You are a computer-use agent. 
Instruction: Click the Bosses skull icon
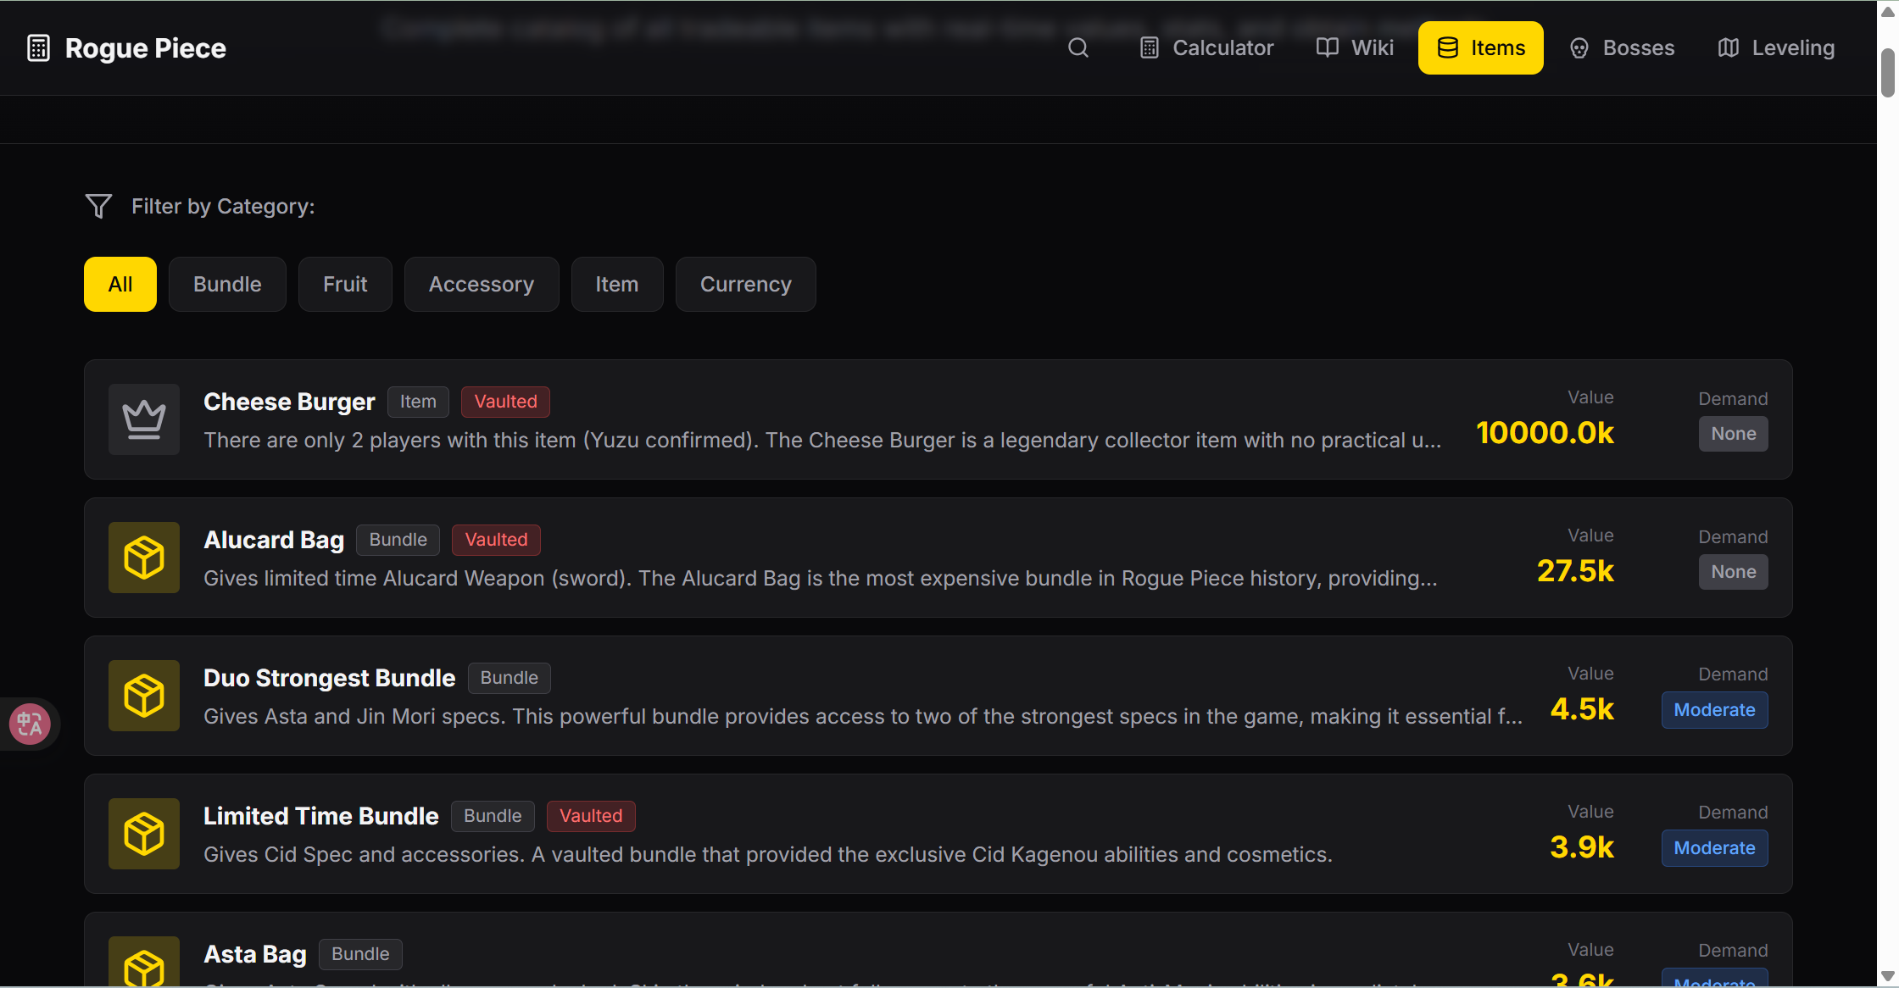pos(1579,47)
